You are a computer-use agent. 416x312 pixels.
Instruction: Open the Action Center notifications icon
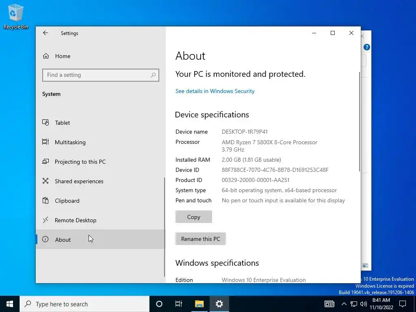(403, 304)
